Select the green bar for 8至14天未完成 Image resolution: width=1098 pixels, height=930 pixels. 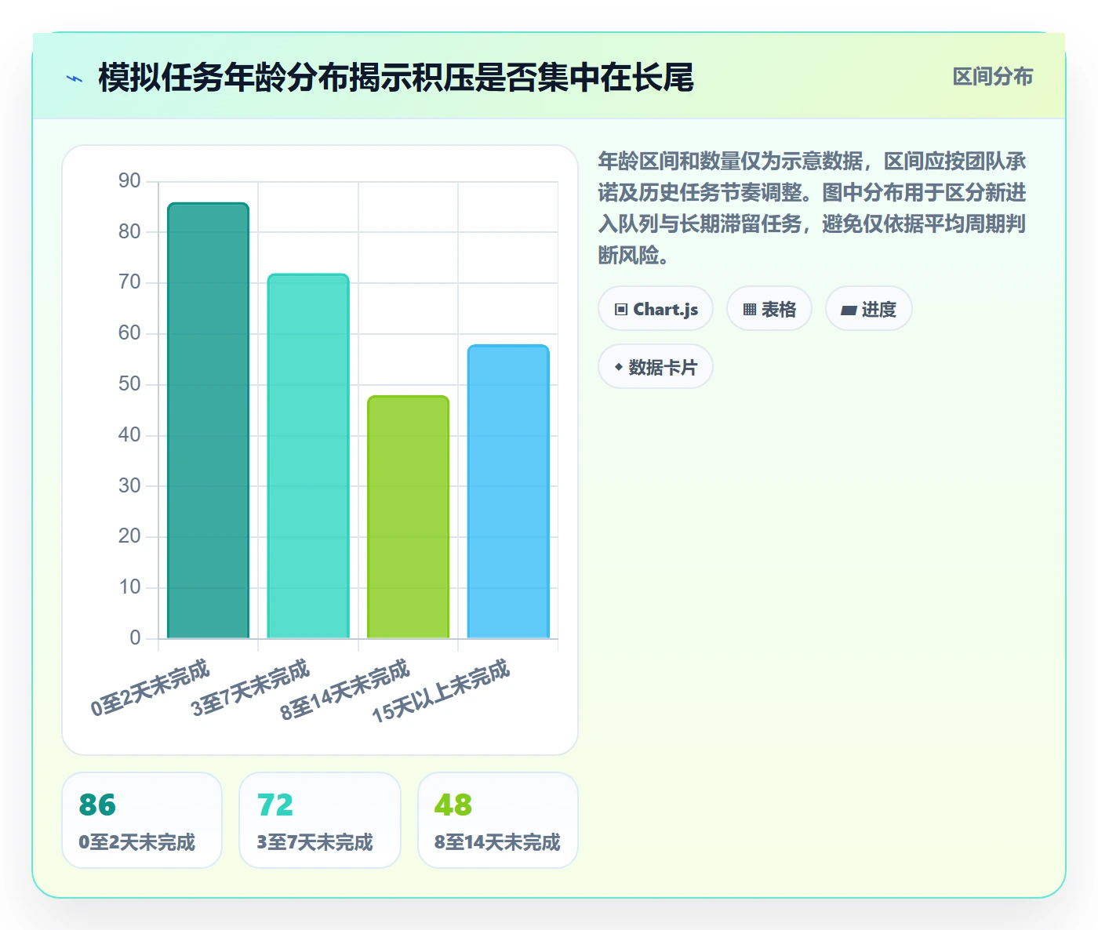coord(408,517)
